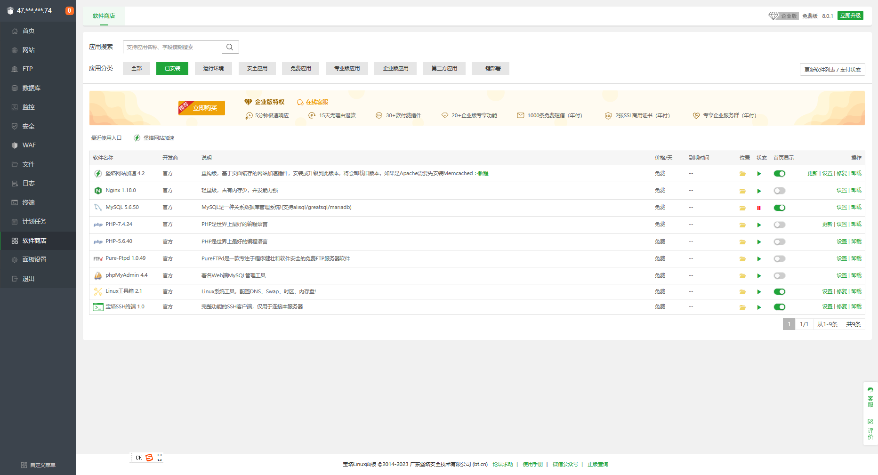
Task: Disable homepage display for MySQL 5.6.50
Action: coord(780,208)
